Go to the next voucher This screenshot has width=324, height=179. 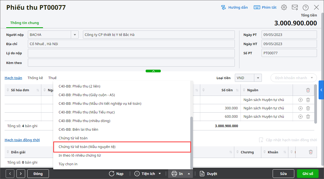tap(21, 174)
